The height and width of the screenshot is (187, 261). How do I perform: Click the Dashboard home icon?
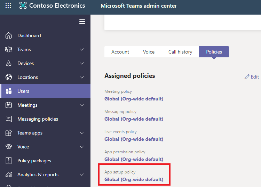8,35
